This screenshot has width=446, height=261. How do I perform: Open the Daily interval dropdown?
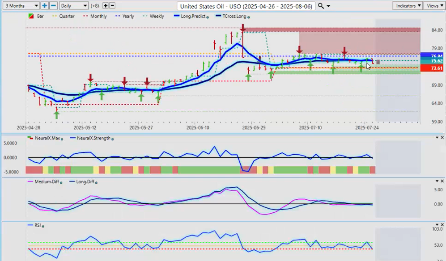(73, 6)
